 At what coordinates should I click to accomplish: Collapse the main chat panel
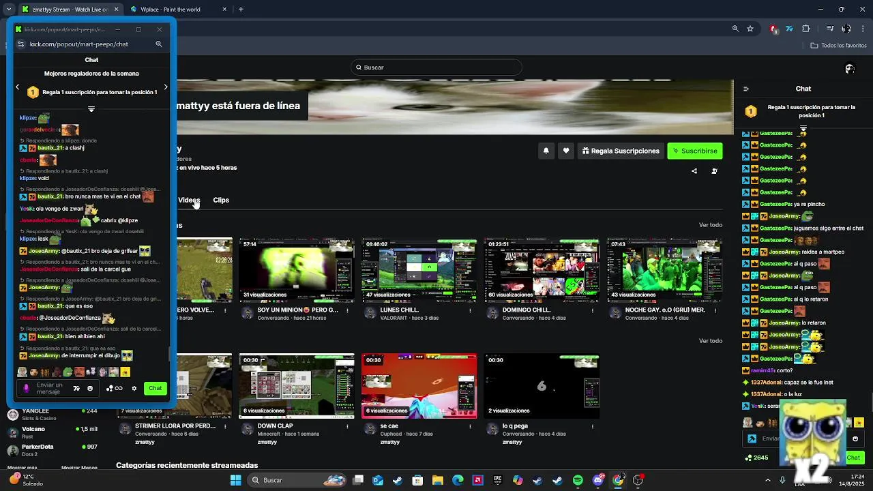click(745, 89)
